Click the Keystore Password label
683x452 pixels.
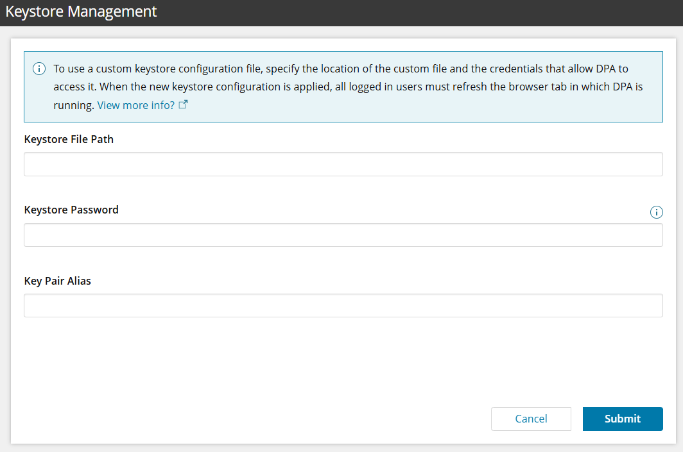pyautogui.click(x=71, y=210)
